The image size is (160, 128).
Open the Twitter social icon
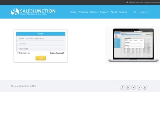coord(134,87)
